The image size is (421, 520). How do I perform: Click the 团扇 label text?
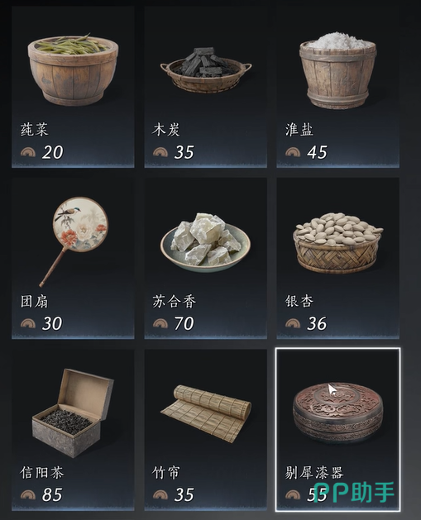[x=34, y=302]
